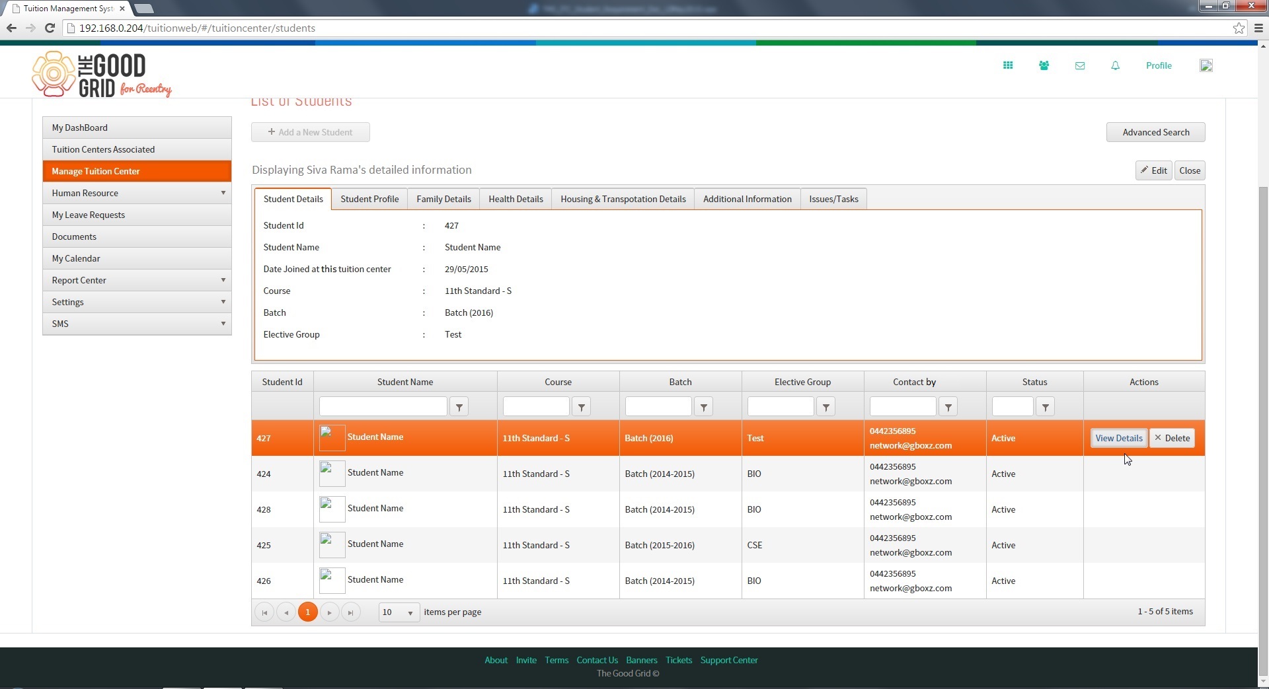The width and height of the screenshot is (1269, 689).
Task: Click the Course column filter icon
Action: pos(581,407)
